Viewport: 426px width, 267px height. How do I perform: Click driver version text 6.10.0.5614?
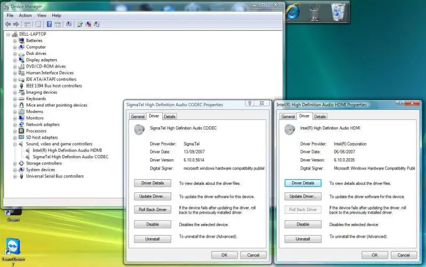pos(194,160)
